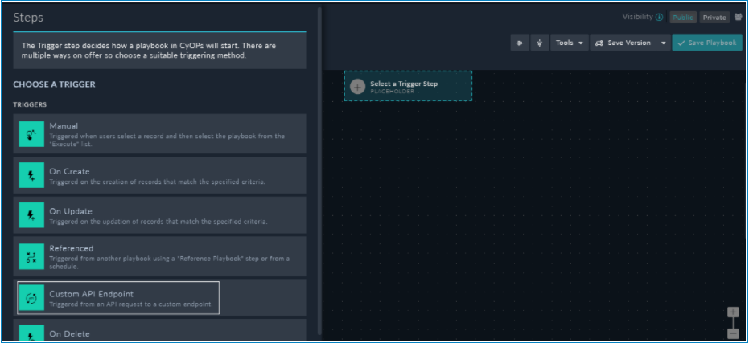Click the Save Version button
Screen dimensions: 749x343
click(623, 43)
